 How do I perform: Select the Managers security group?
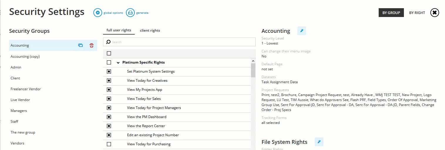tap(18, 111)
